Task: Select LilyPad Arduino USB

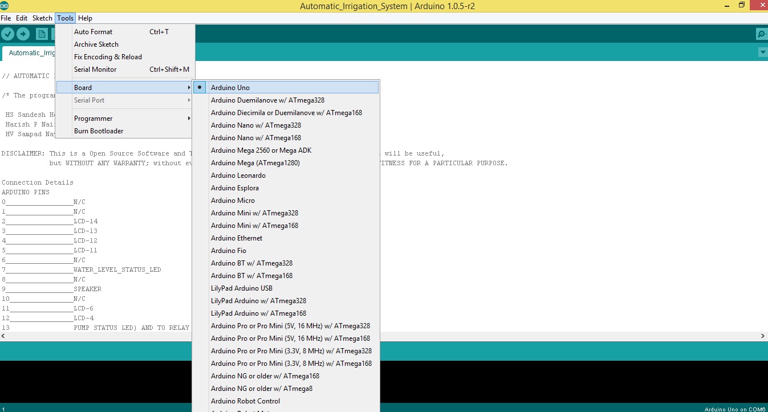Action: click(286, 288)
